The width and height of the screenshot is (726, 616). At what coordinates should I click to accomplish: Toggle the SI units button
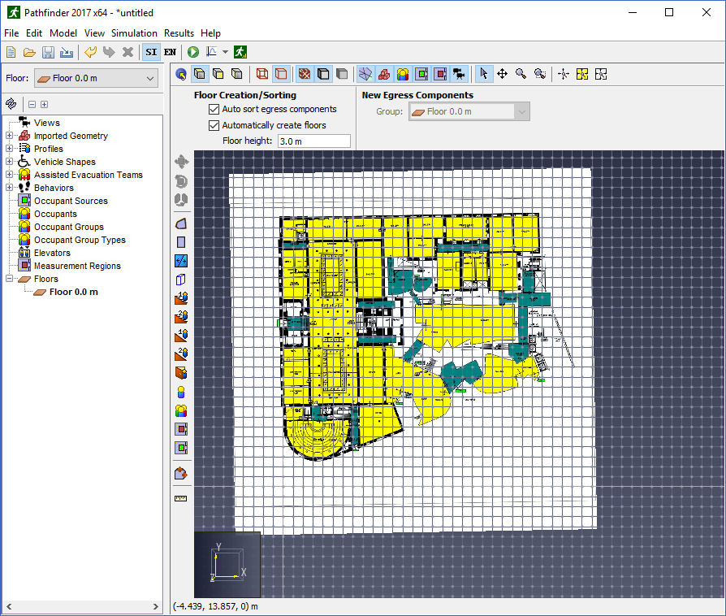tap(151, 52)
